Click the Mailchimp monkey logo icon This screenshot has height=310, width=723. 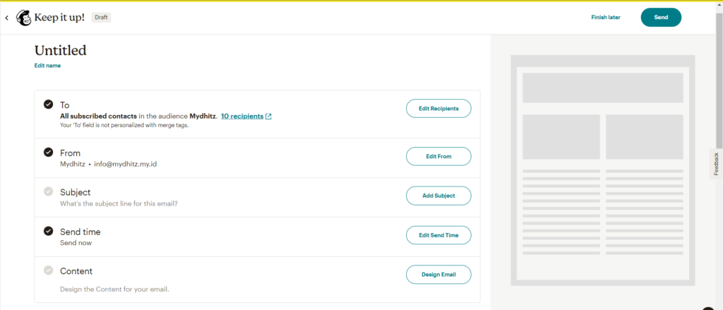[23, 18]
